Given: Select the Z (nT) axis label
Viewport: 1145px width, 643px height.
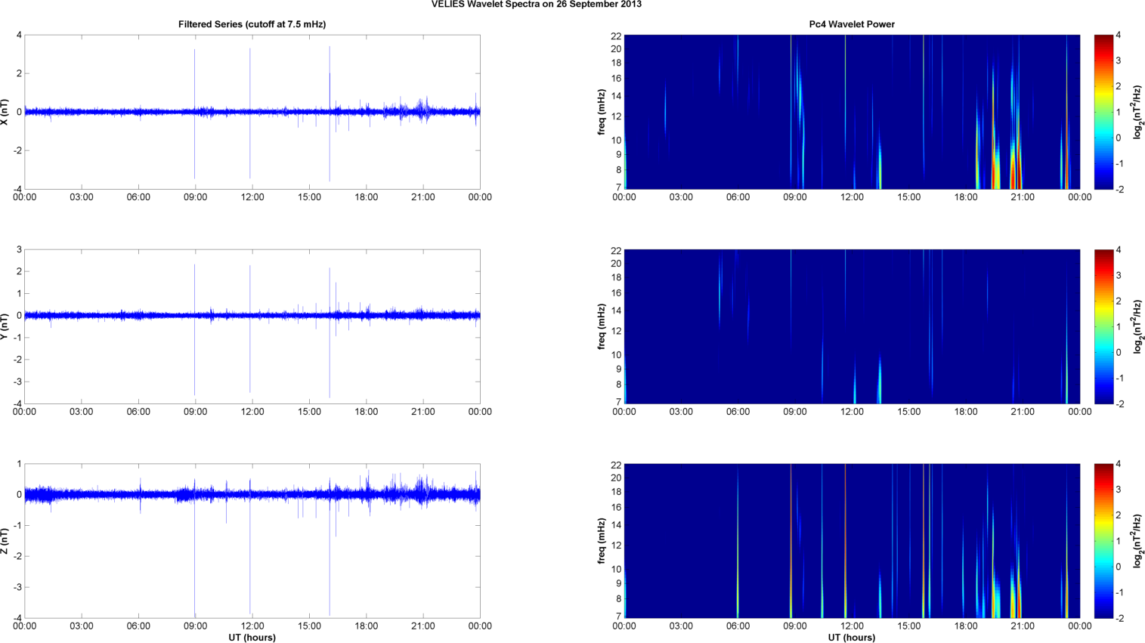Looking at the screenshot, I should point(5,541).
